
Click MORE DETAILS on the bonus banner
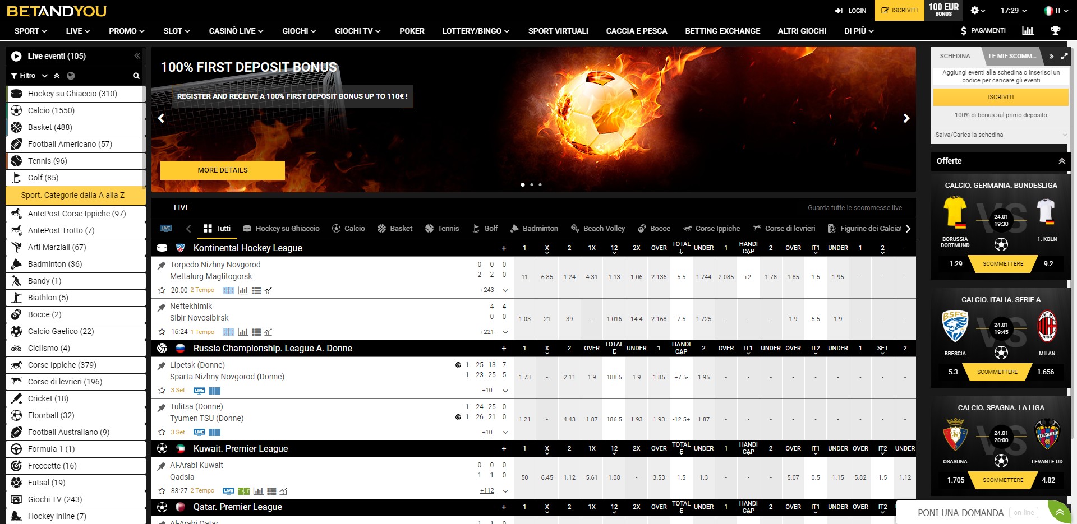click(x=223, y=170)
